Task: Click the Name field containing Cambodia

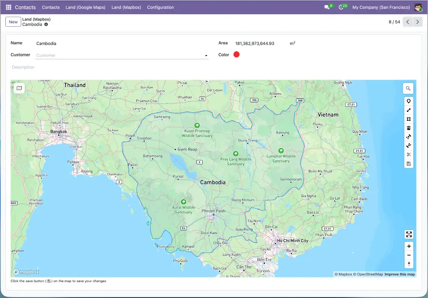Action: pos(122,43)
